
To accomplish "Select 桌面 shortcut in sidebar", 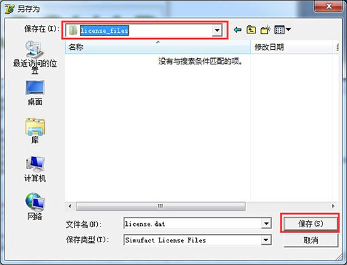I will [x=35, y=93].
